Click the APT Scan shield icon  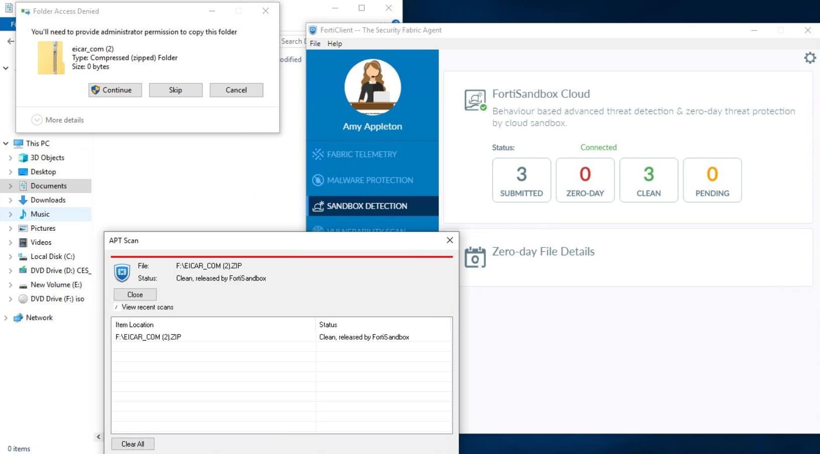[122, 273]
